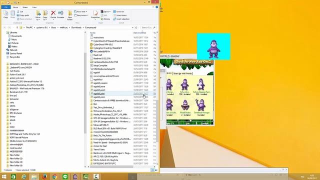Screen dimensions: 320x180
Task: Collapse the ribbon with the chevron arrow
Action: tap(153, 7)
